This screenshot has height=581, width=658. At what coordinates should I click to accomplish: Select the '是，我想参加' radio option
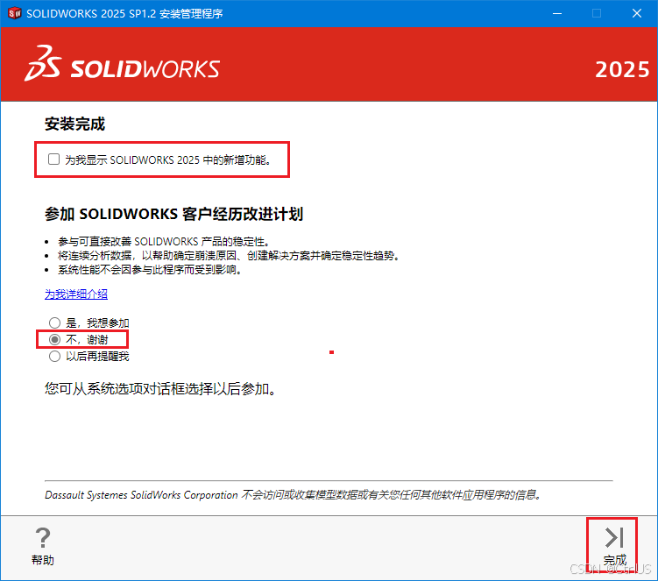[x=54, y=322]
